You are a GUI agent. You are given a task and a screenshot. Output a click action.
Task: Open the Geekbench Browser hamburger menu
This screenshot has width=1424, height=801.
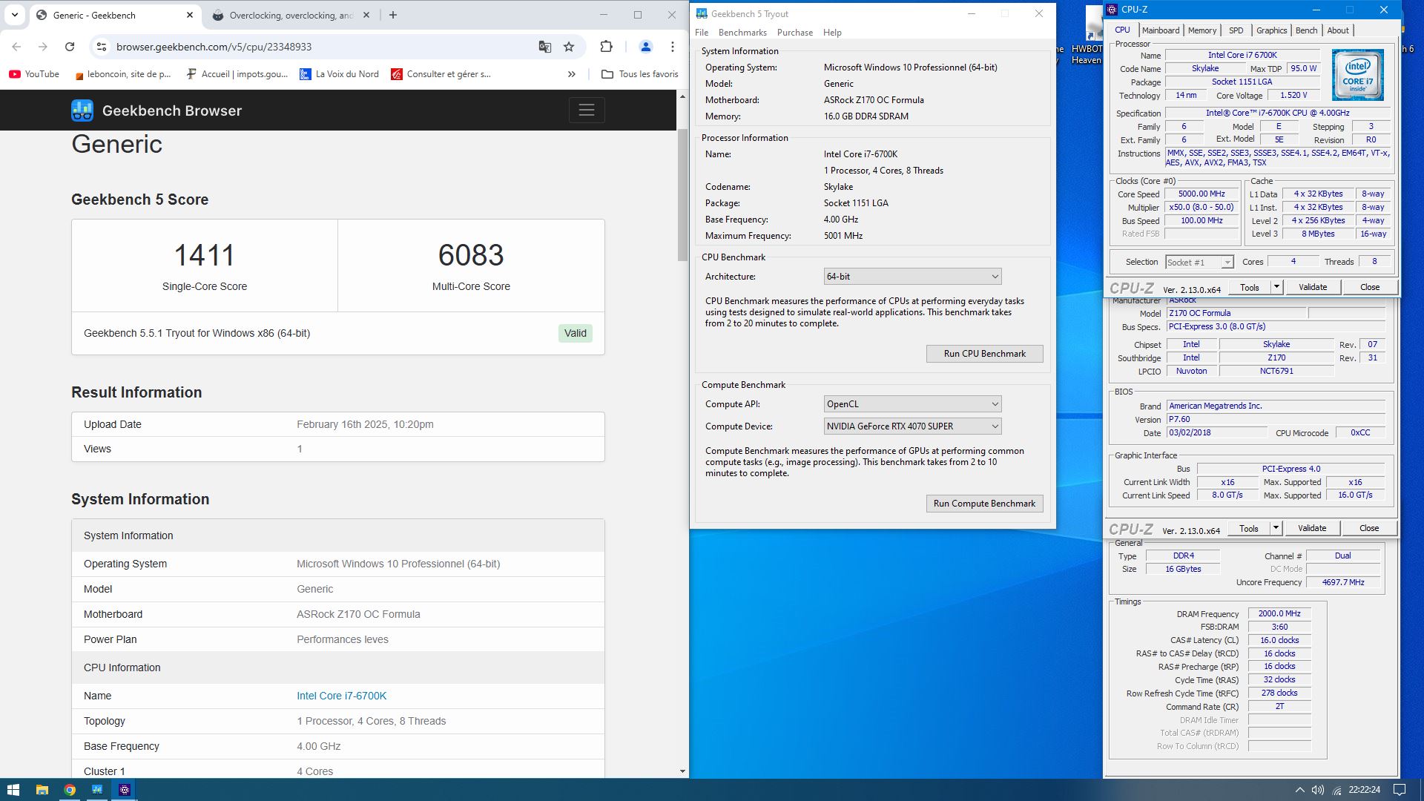587,111
